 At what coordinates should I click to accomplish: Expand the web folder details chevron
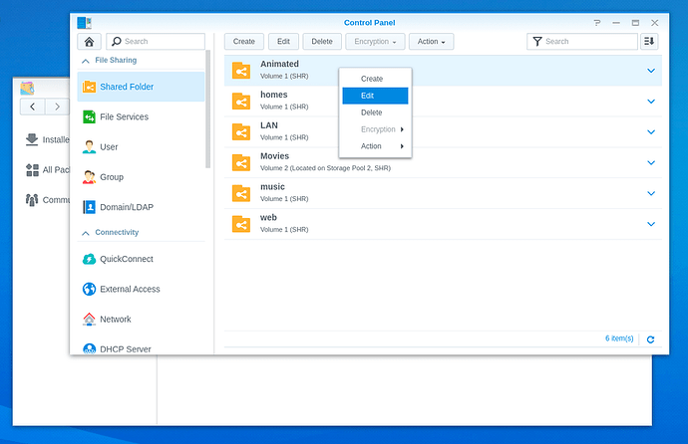point(651,224)
